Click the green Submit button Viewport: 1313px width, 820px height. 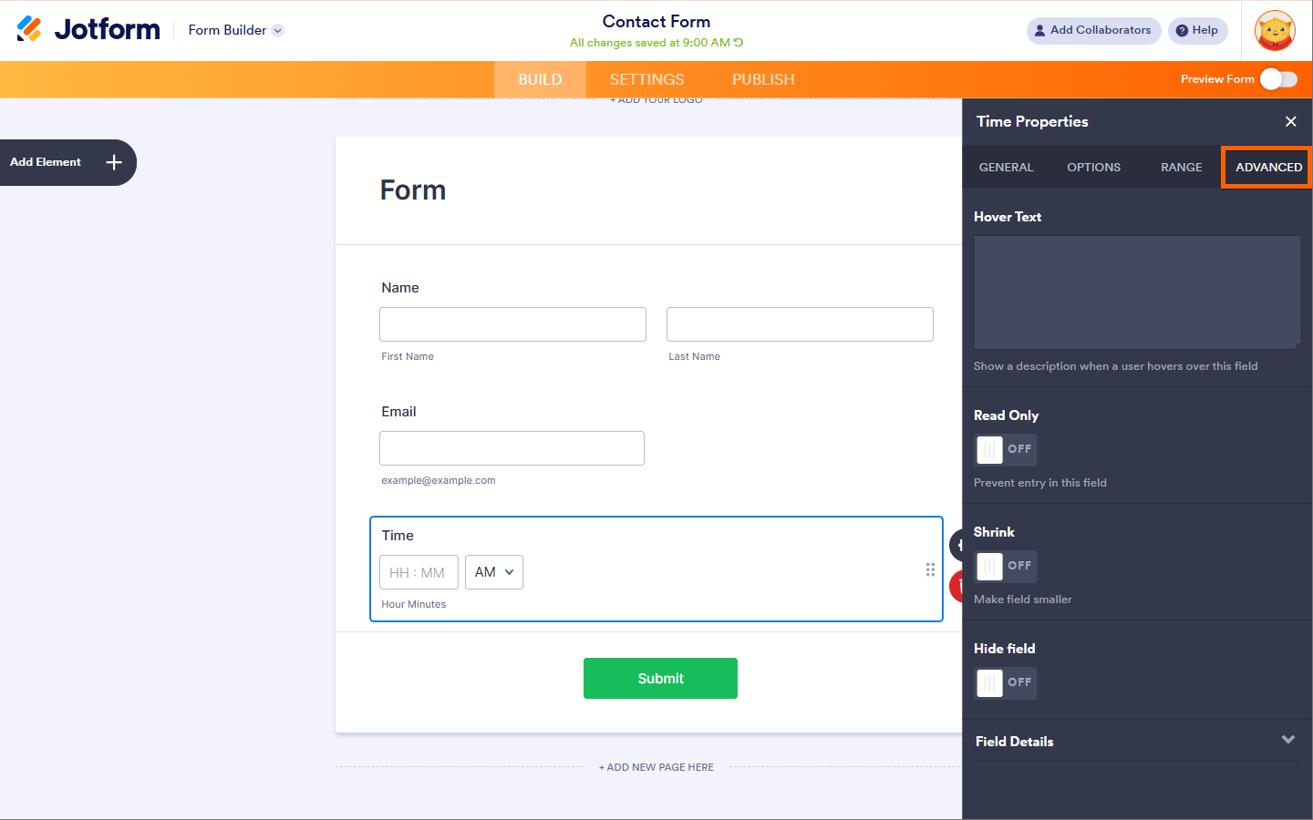[x=660, y=678]
